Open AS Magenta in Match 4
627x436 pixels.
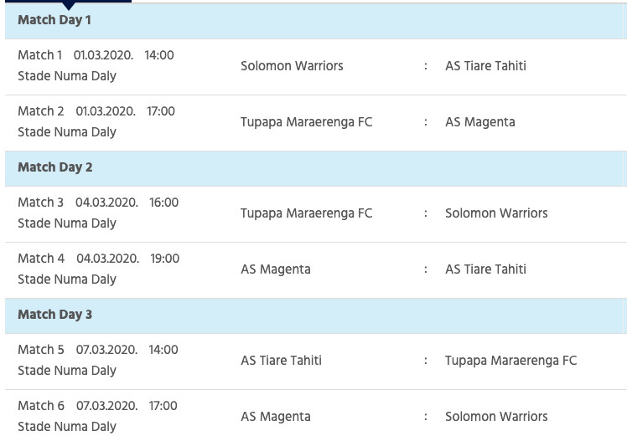click(275, 269)
